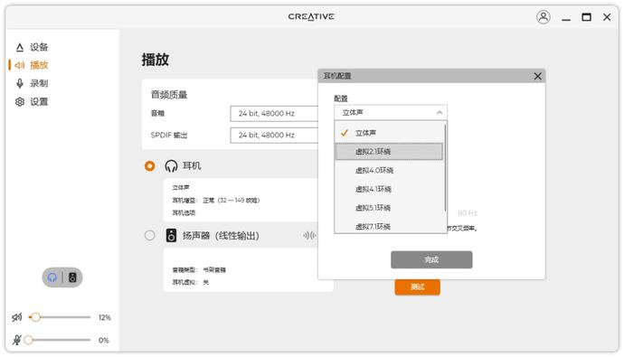Image resolution: width=624 pixels, height=357 pixels.
Task: Choose 虚拟5.1环绕 option
Action: point(389,208)
